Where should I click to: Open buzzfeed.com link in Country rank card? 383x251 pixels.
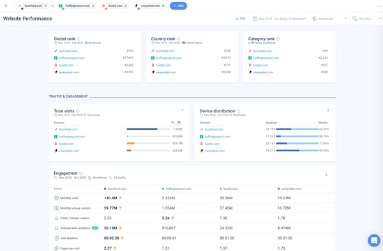pos(165,51)
